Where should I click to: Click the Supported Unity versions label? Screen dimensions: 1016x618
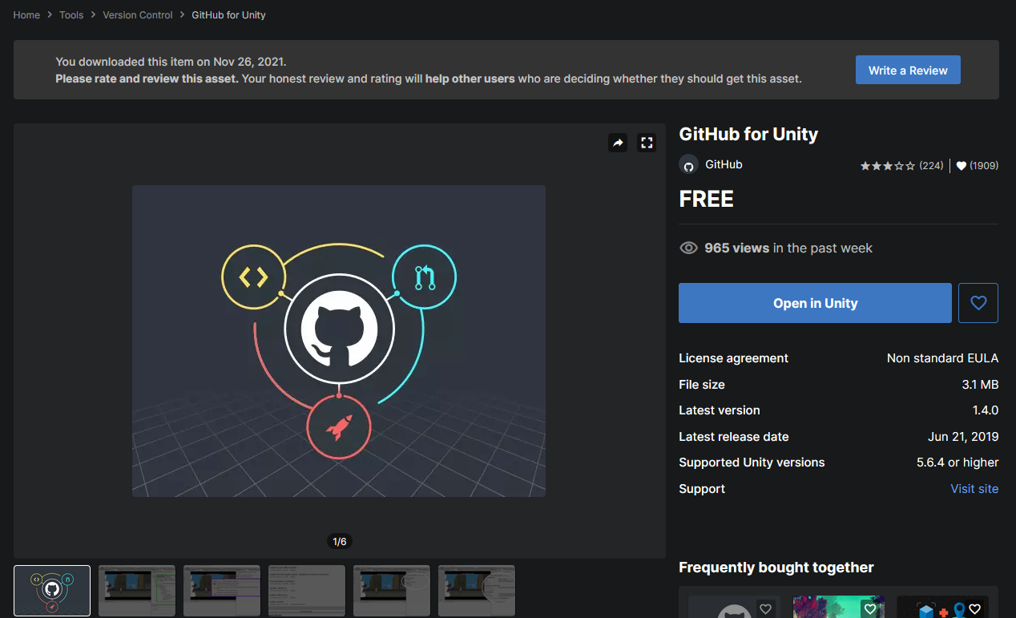(752, 462)
